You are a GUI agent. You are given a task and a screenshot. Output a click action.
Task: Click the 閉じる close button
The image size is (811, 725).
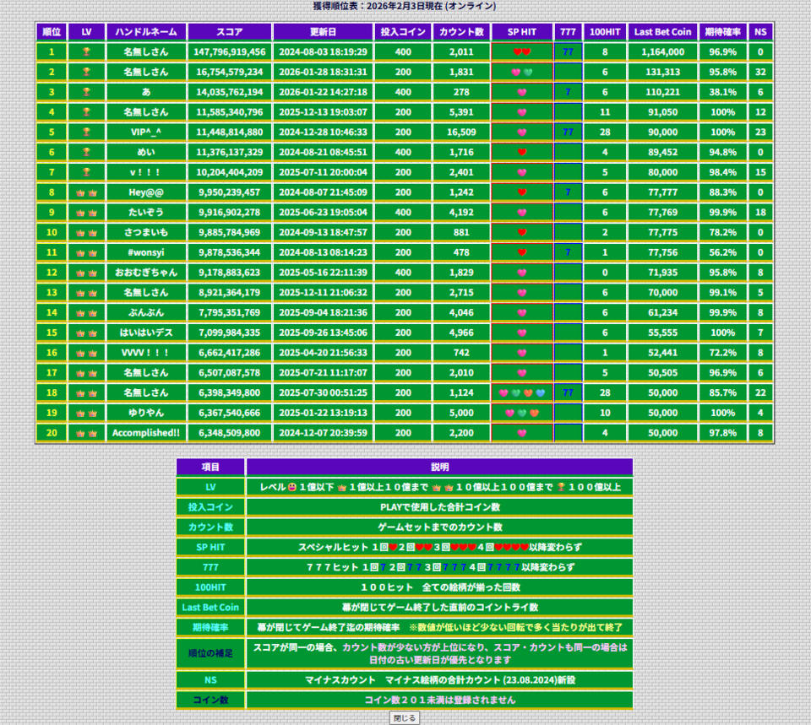[404, 717]
